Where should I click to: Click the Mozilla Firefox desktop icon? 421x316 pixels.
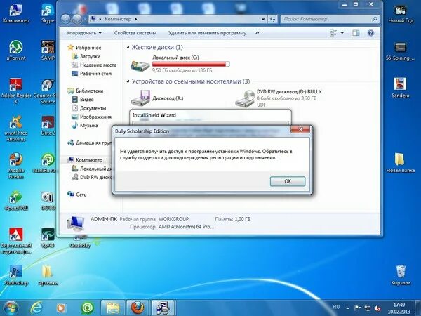(x=15, y=166)
